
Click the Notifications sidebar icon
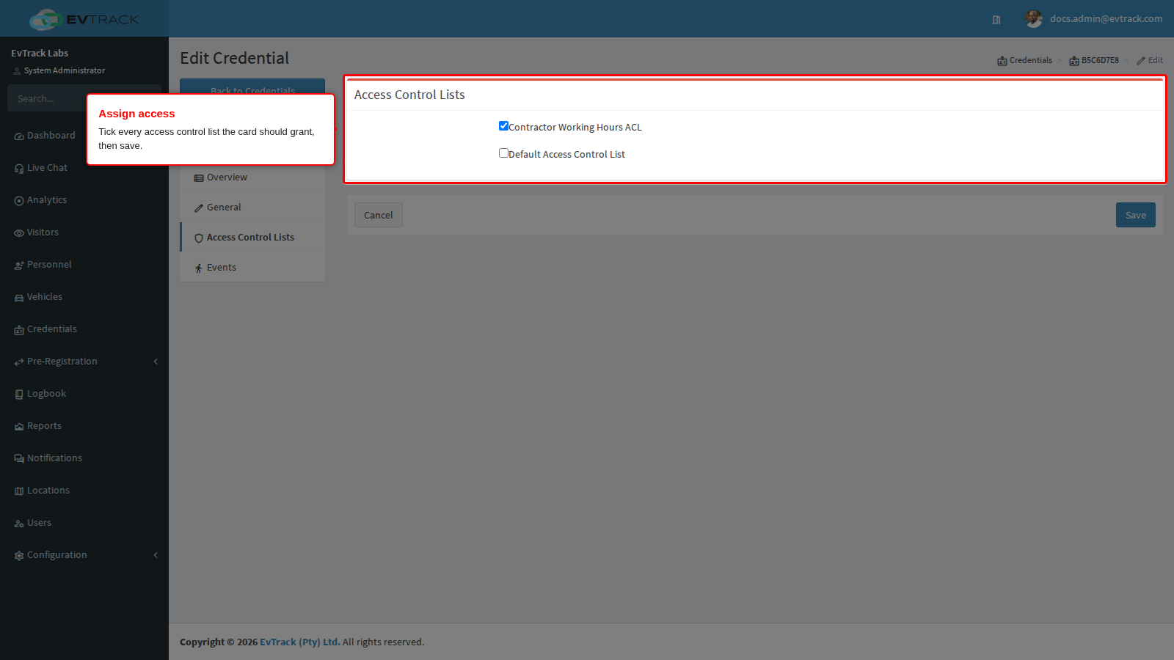point(19,459)
